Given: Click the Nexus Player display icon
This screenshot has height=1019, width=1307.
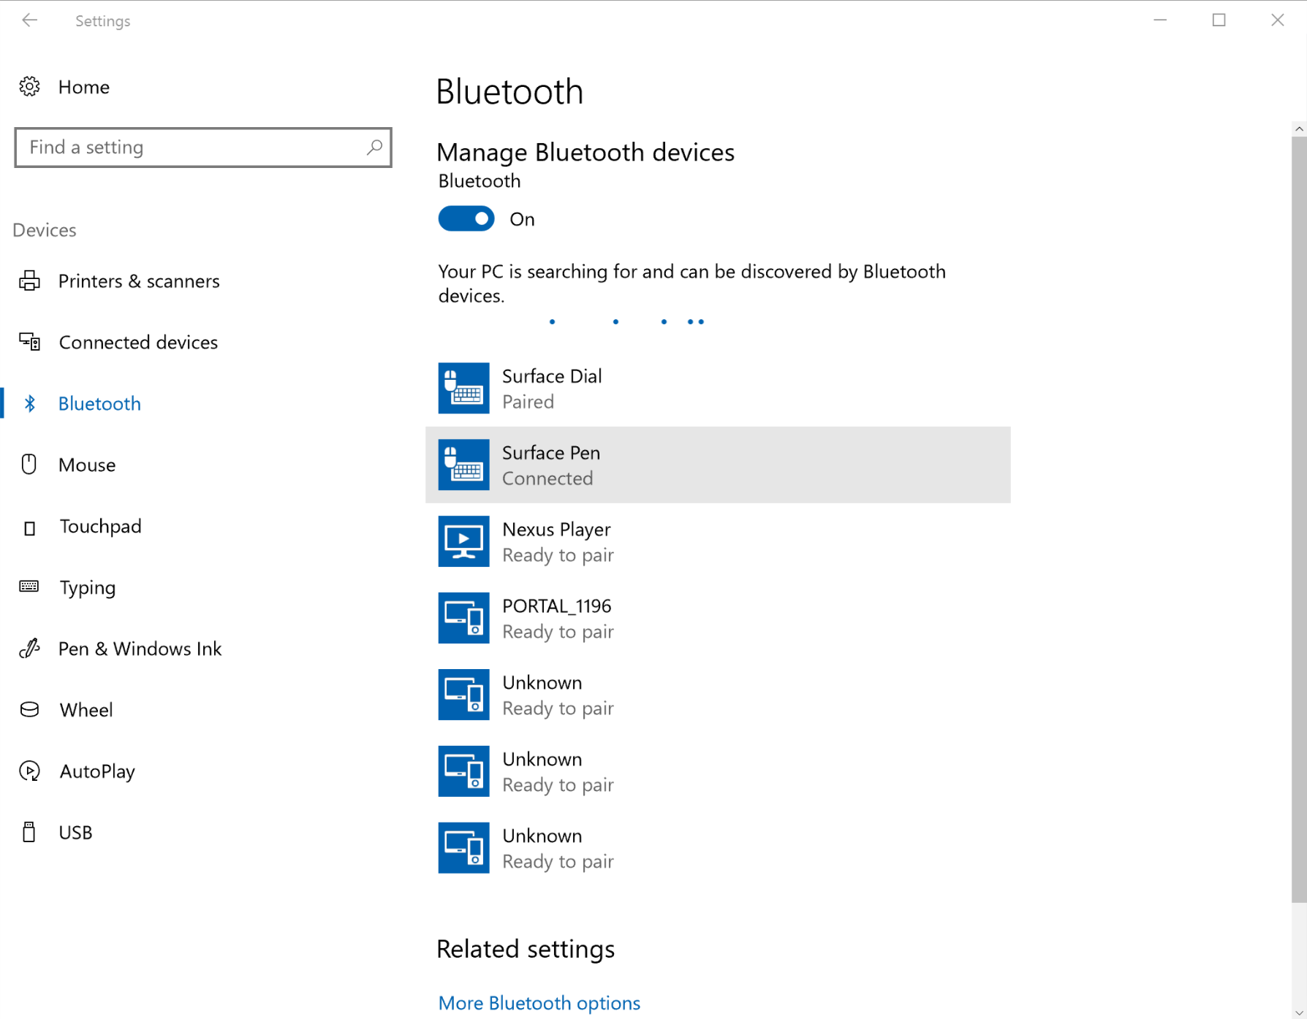Looking at the screenshot, I should click(x=463, y=541).
